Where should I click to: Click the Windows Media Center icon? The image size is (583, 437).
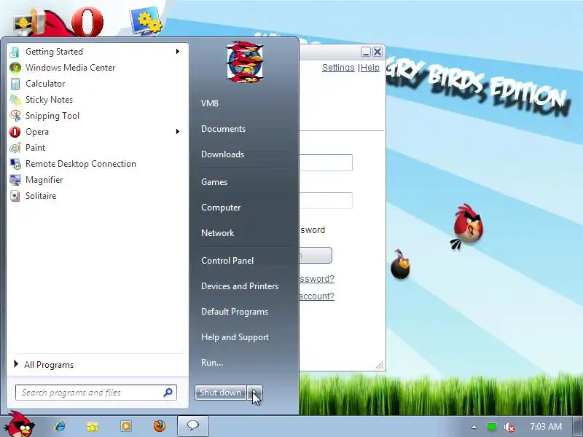tap(15, 68)
